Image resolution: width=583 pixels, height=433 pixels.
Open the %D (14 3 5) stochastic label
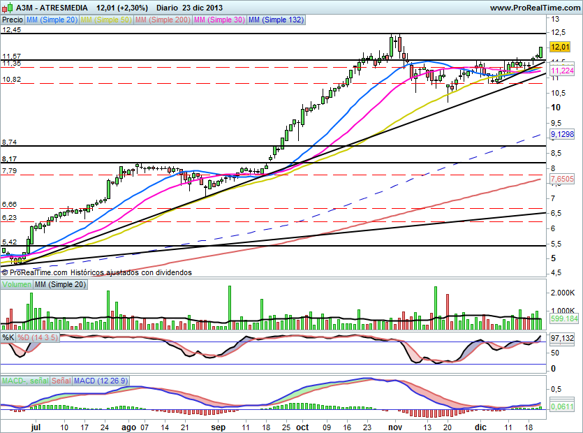tap(38, 337)
